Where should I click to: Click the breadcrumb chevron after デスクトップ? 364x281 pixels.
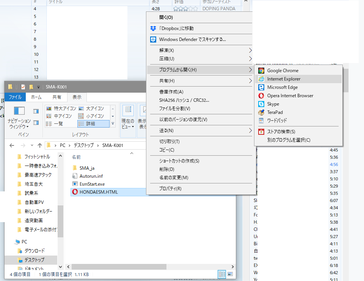pyautogui.click(x=98, y=145)
